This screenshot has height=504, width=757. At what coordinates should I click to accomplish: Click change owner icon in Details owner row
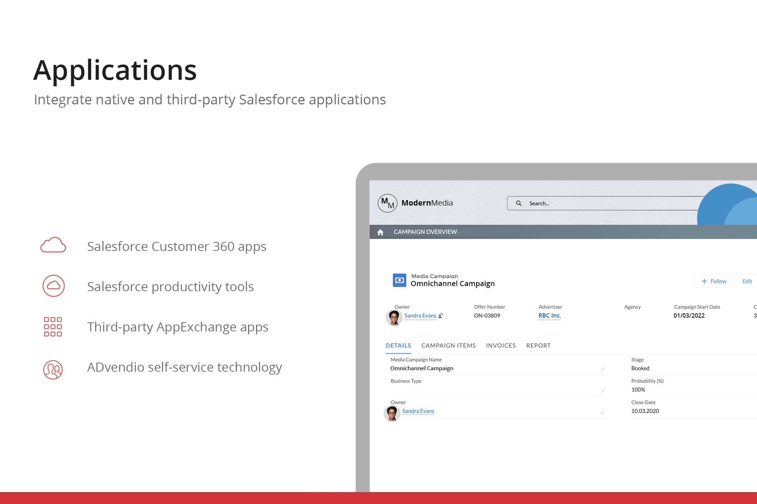pyautogui.click(x=603, y=412)
